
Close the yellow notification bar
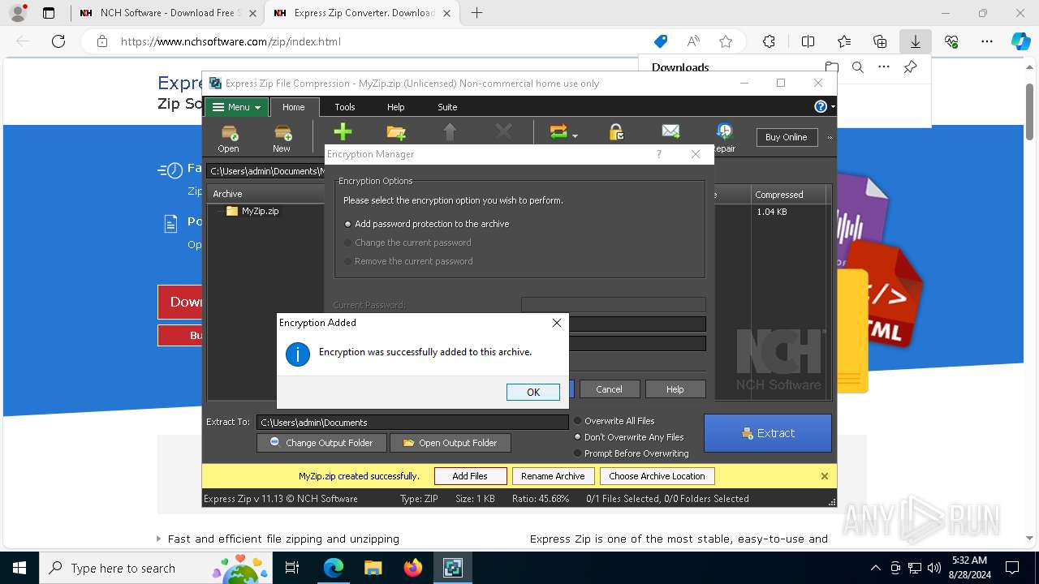pos(825,476)
